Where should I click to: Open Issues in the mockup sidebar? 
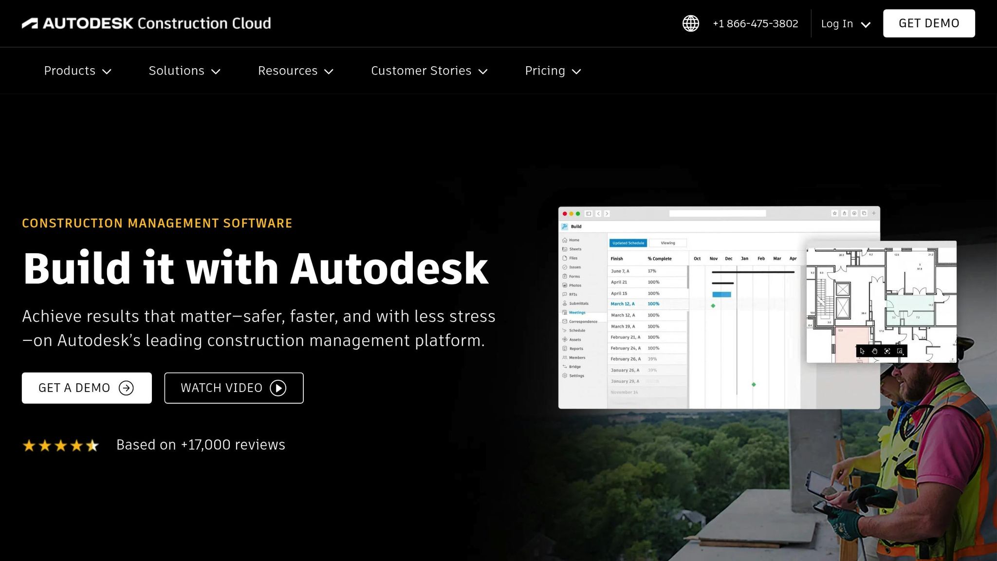click(x=572, y=267)
